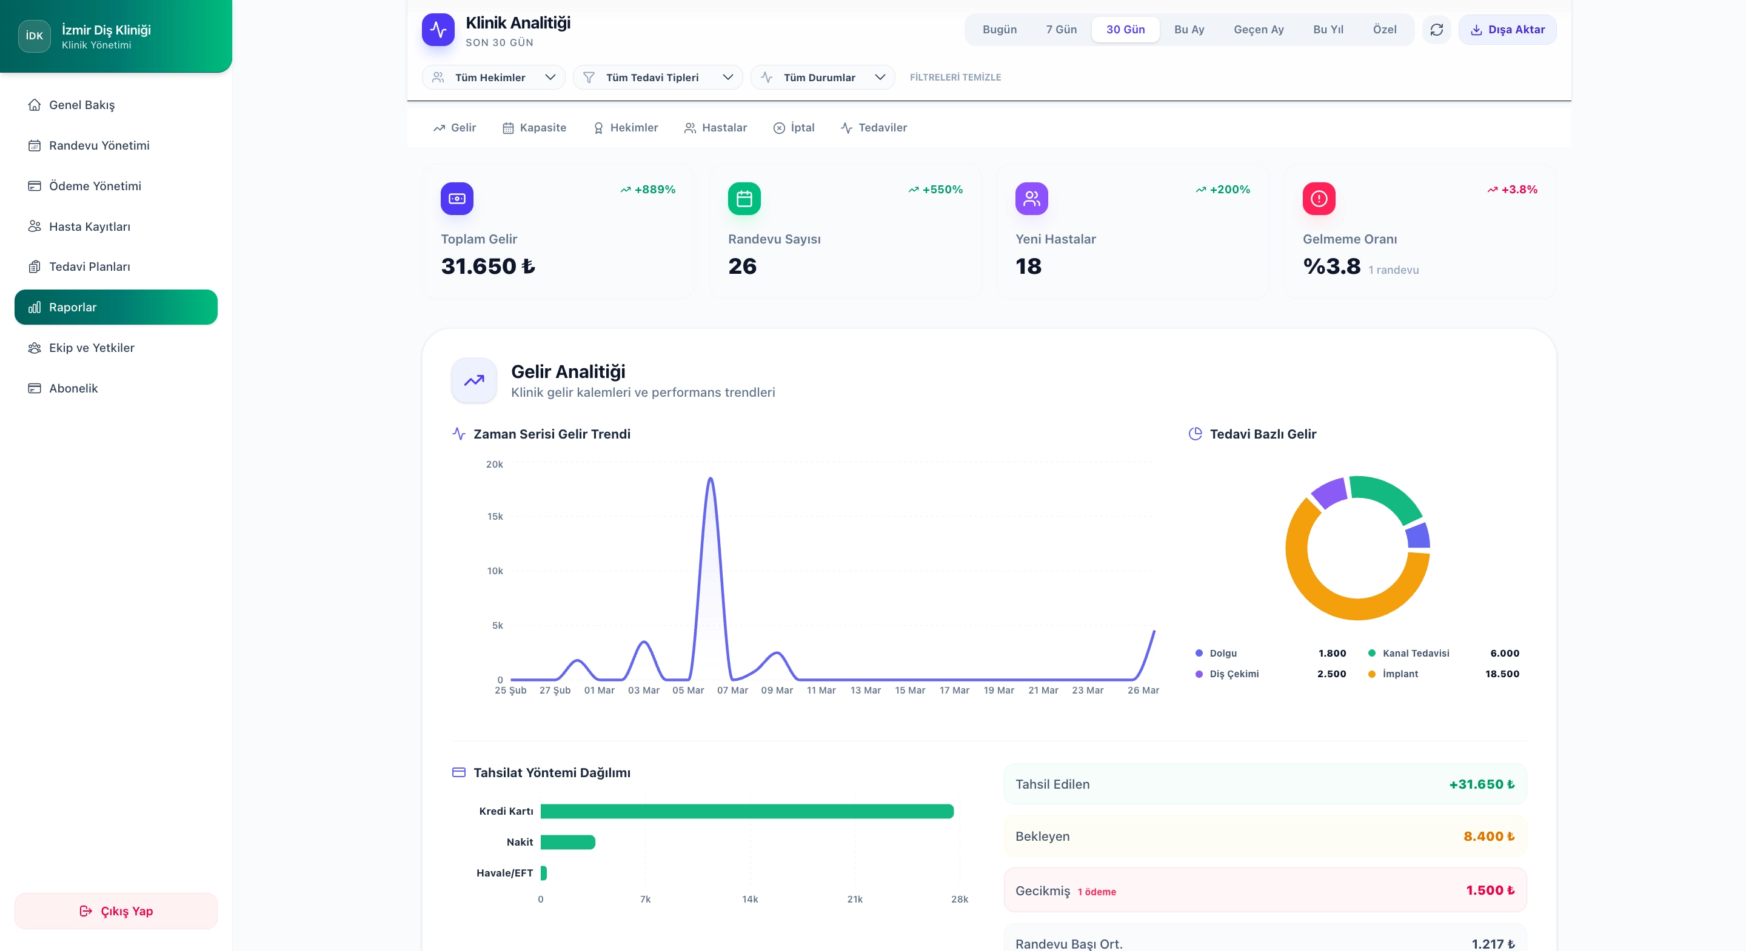Click the Klinik Analitiği pulse logo icon
Viewport: 1746px width, 951px height.
(x=438, y=30)
